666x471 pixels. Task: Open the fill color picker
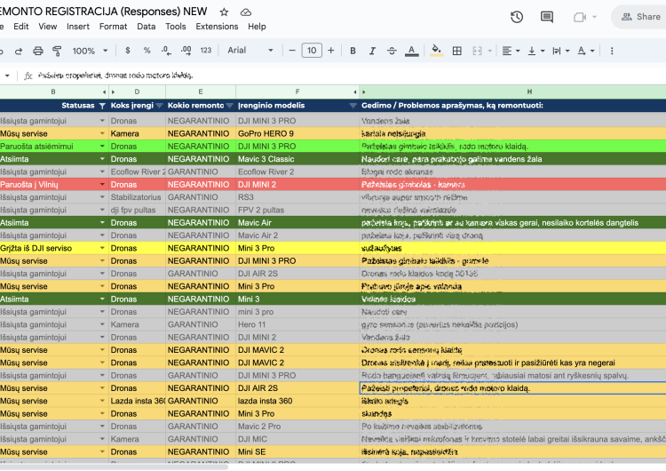click(435, 51)
